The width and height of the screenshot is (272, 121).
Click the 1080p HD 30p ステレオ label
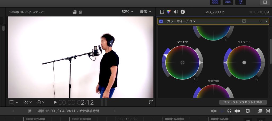click(27, 12)
